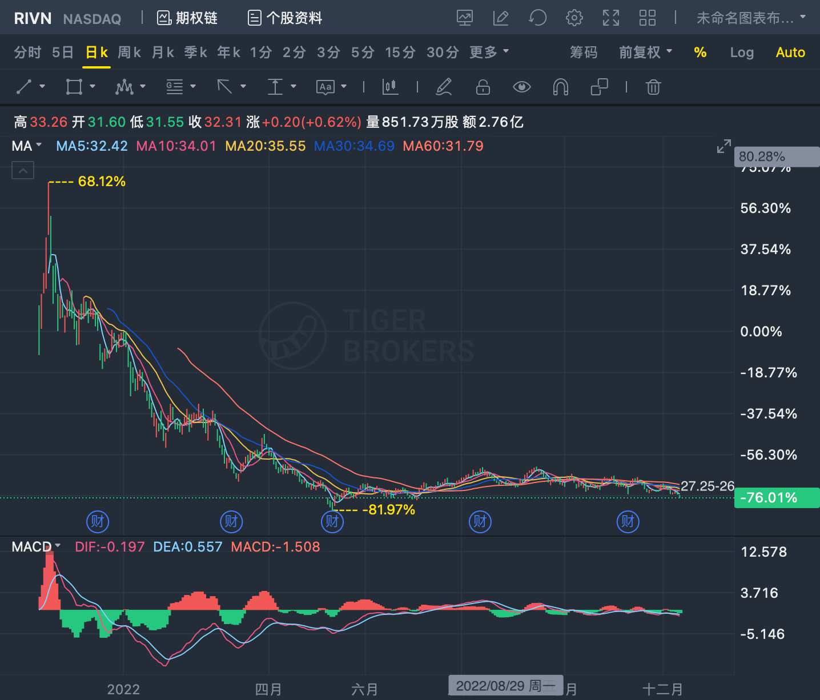The width and height of the screenshot is (820, 700).
Task: Open the 更多 timeframe dropdown
Action: (x=489, y=53)
